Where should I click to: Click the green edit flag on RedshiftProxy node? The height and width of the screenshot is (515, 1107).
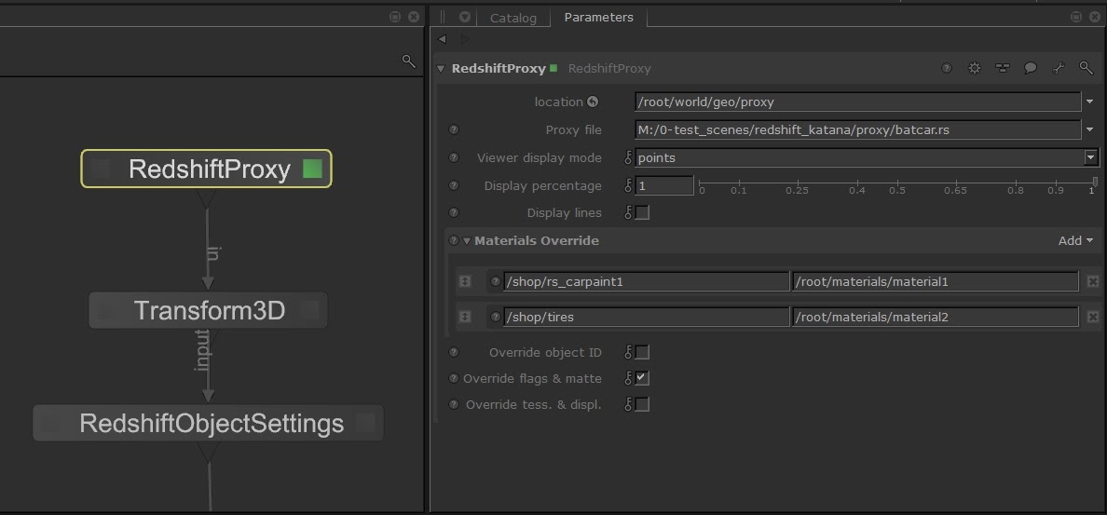click(x=312, y=169)
